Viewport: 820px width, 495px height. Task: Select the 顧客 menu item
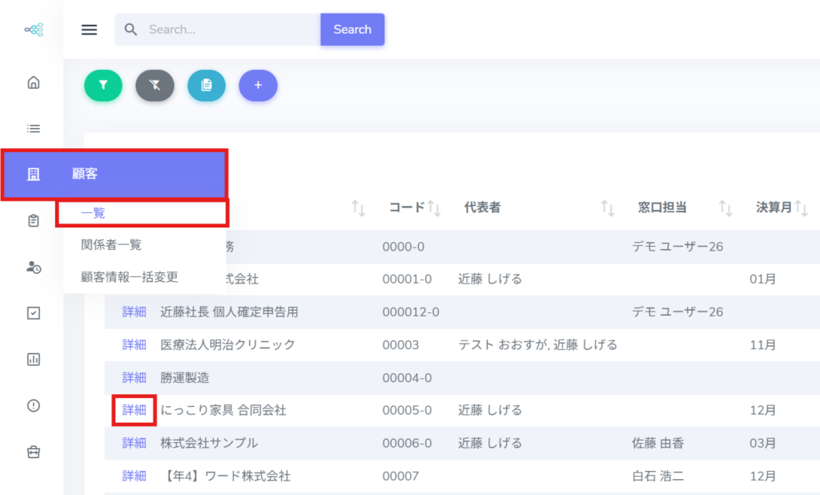click(x=115, y=174)
